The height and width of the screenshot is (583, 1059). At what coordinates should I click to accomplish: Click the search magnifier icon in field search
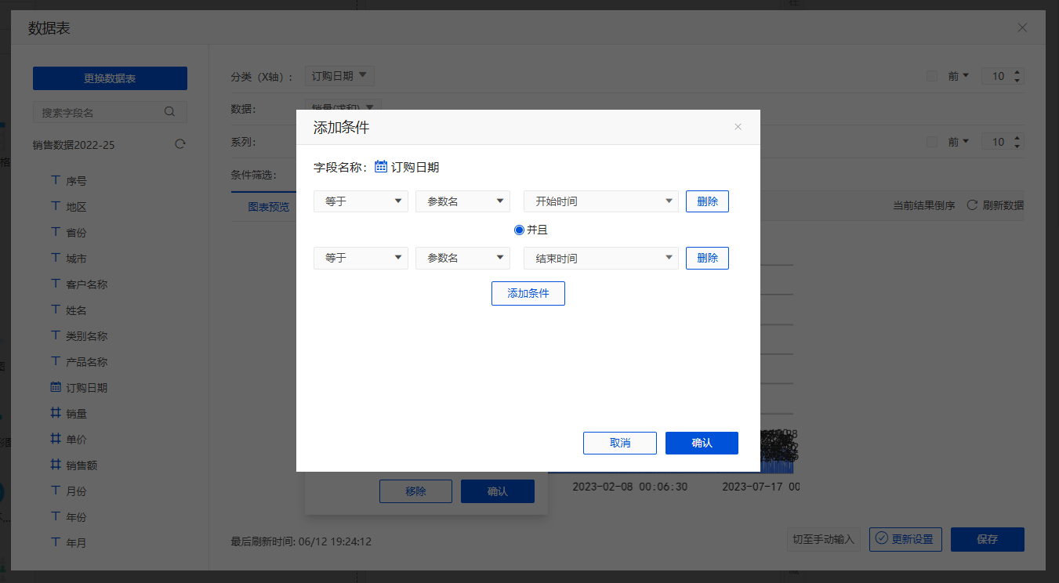[169, 112]
